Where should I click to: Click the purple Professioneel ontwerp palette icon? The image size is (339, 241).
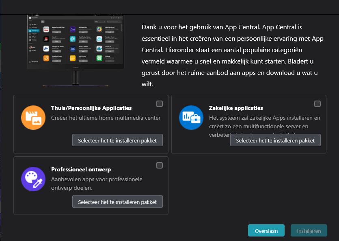coord(33,179)
